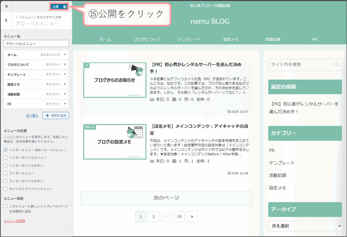Click the 公開 publish button

coord(55,7)
